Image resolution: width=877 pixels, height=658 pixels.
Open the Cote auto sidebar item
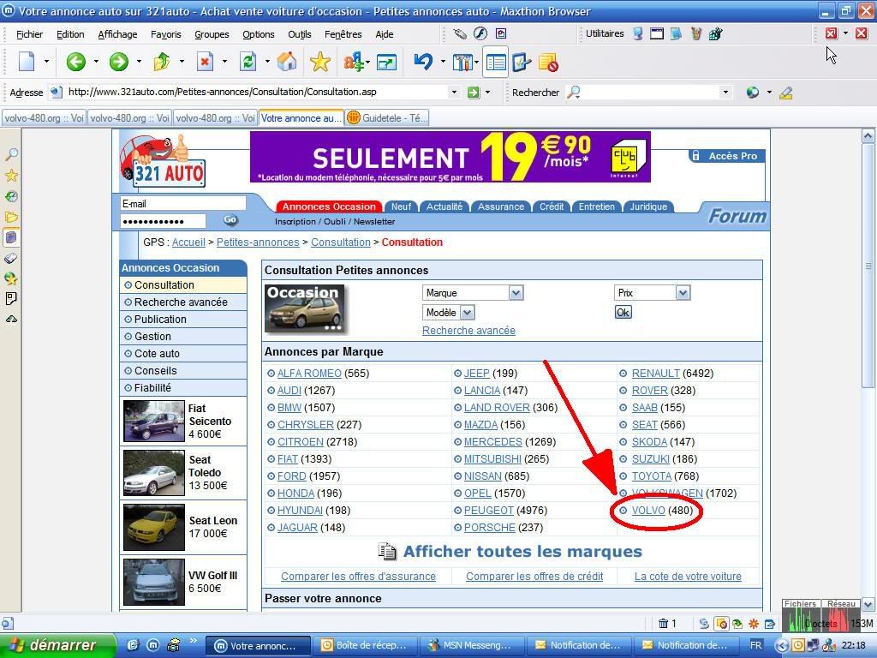click(x=183, y=354)
